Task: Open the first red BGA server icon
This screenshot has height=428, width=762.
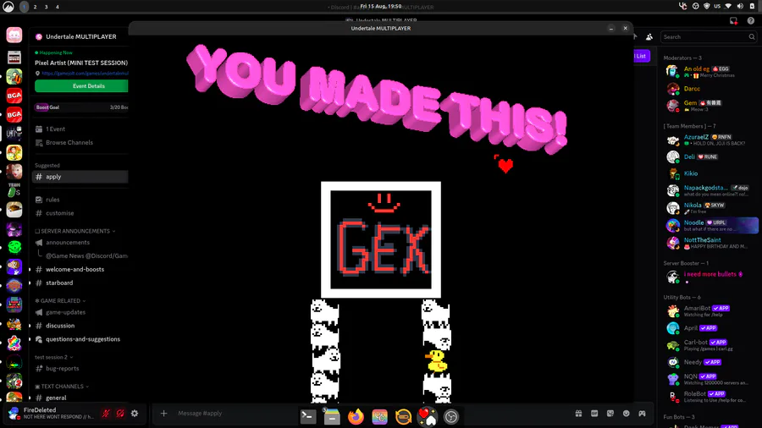Action: coord(14,96)
